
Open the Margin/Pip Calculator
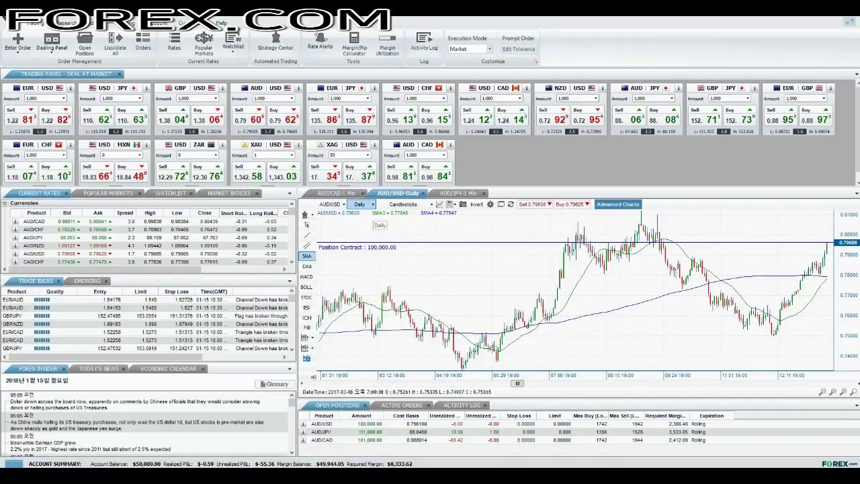tap(354, 44)
